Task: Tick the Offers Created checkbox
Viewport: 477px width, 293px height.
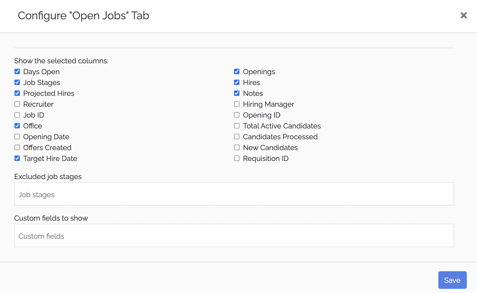Action: [x=17, y=148]
